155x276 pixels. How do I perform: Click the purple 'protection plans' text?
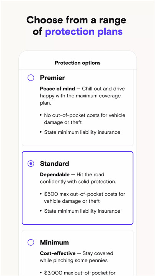point(84,32)
